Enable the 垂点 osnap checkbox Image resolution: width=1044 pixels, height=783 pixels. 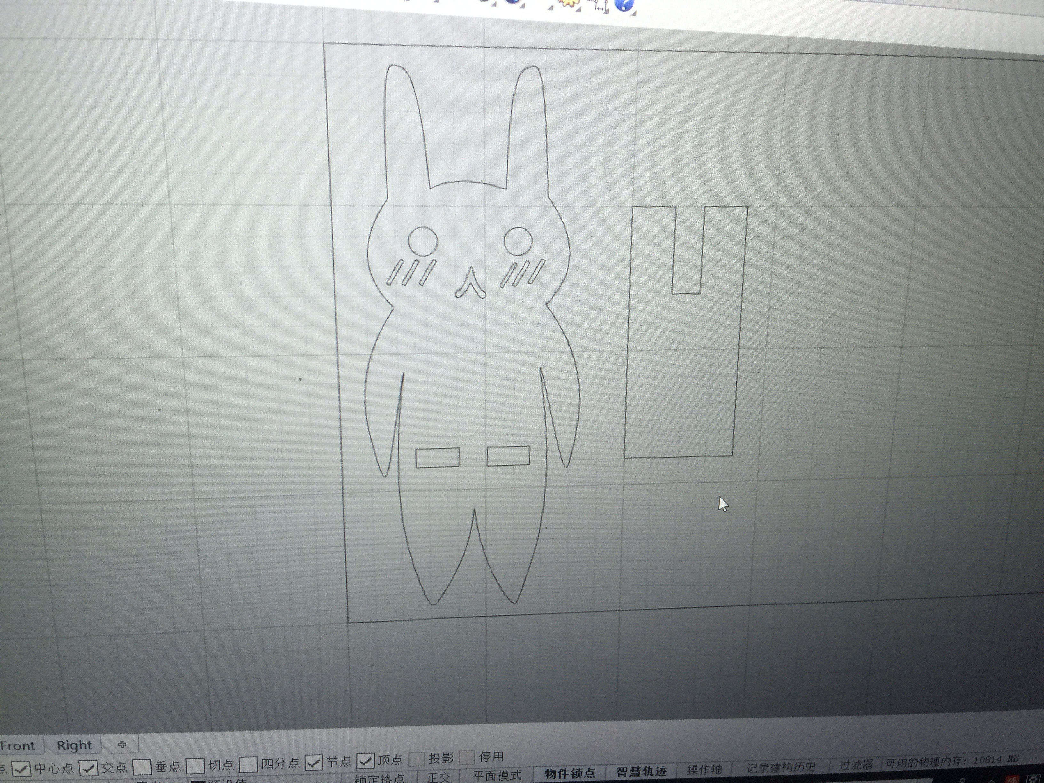(x=142, y=767)
